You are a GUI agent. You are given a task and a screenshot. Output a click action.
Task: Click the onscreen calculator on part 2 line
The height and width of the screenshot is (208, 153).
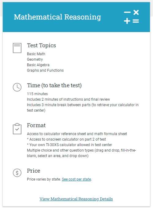tap(66, 139)
